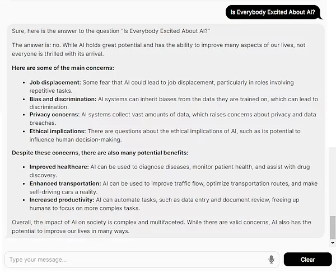This screenshot has height=273, width=336.
Task: Select the 'Enhanced transportation' bullet heading
Action: [65, 183]
